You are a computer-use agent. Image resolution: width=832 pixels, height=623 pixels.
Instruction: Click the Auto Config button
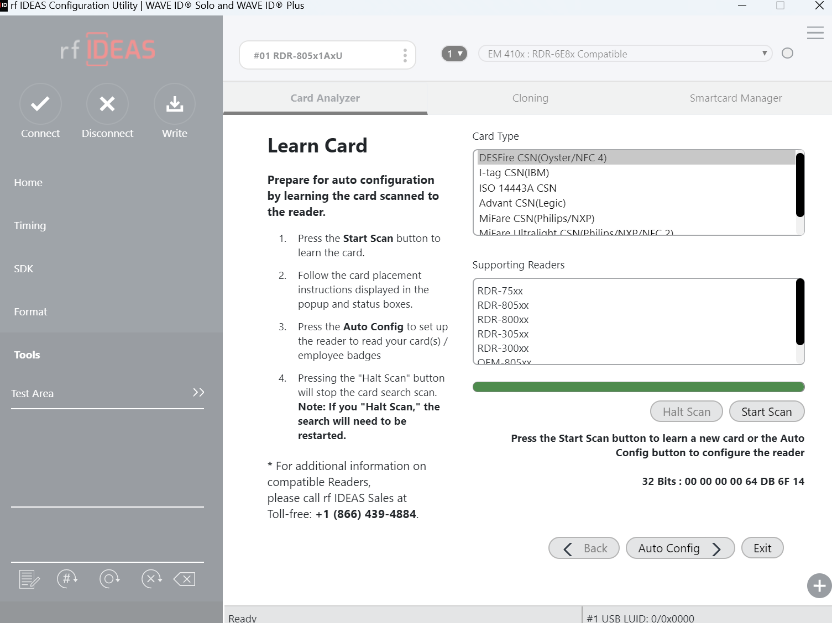pos(679,548)
